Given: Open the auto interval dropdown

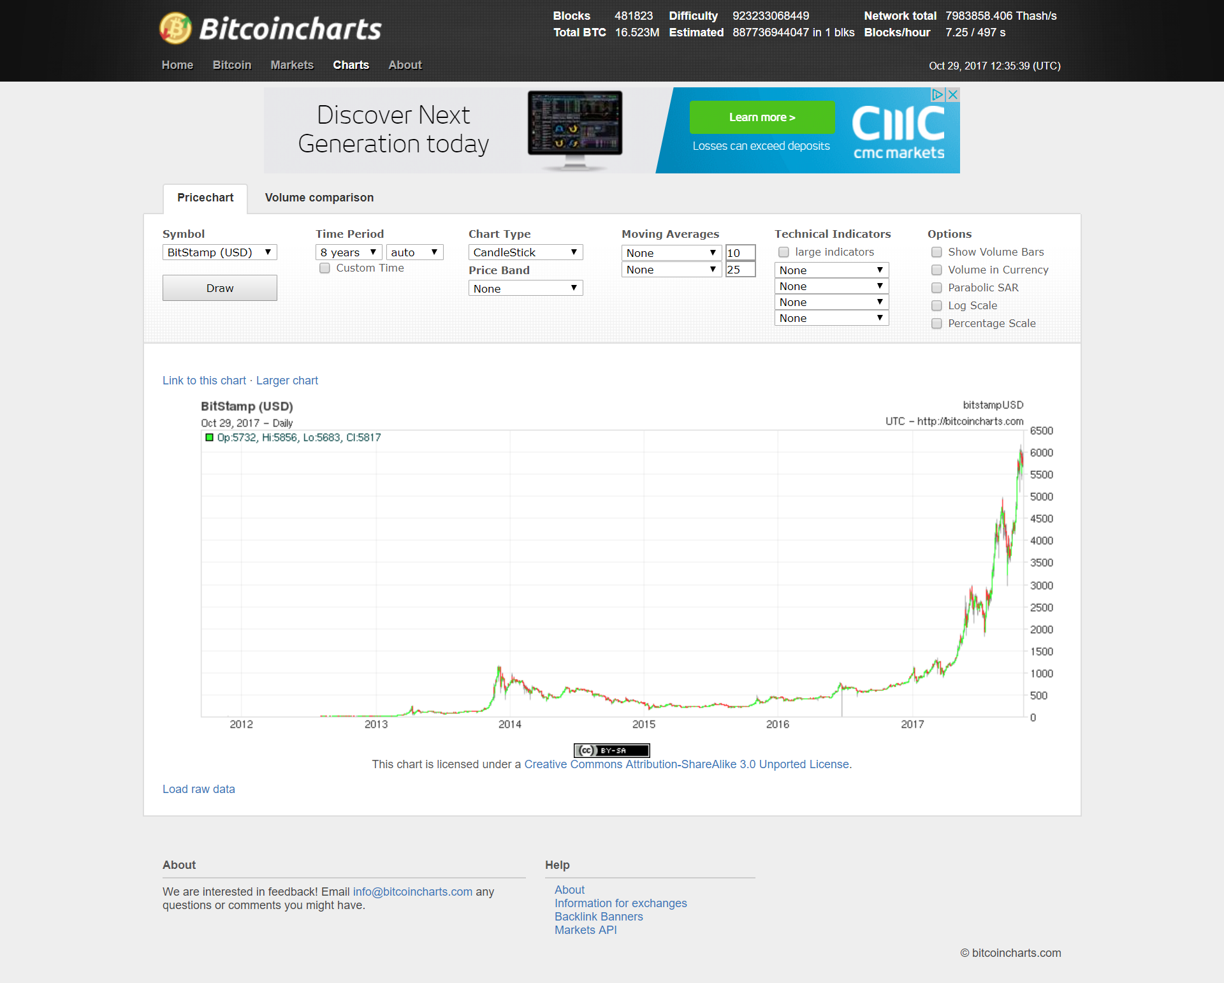Looking at the screenshot, I should (x=414, y=252).
